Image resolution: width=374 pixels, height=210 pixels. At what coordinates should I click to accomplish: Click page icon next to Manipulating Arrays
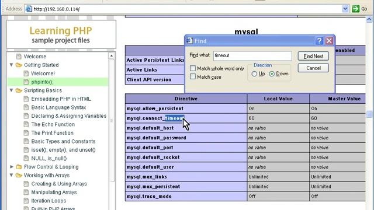coord(26,192)
